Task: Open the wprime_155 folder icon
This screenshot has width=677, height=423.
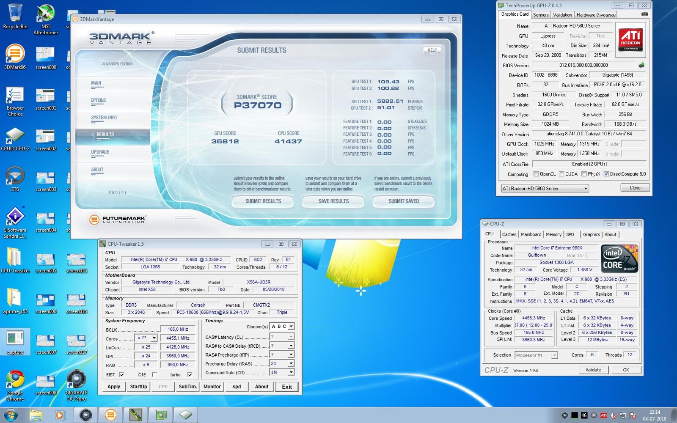Action: [x=15, y=301]
